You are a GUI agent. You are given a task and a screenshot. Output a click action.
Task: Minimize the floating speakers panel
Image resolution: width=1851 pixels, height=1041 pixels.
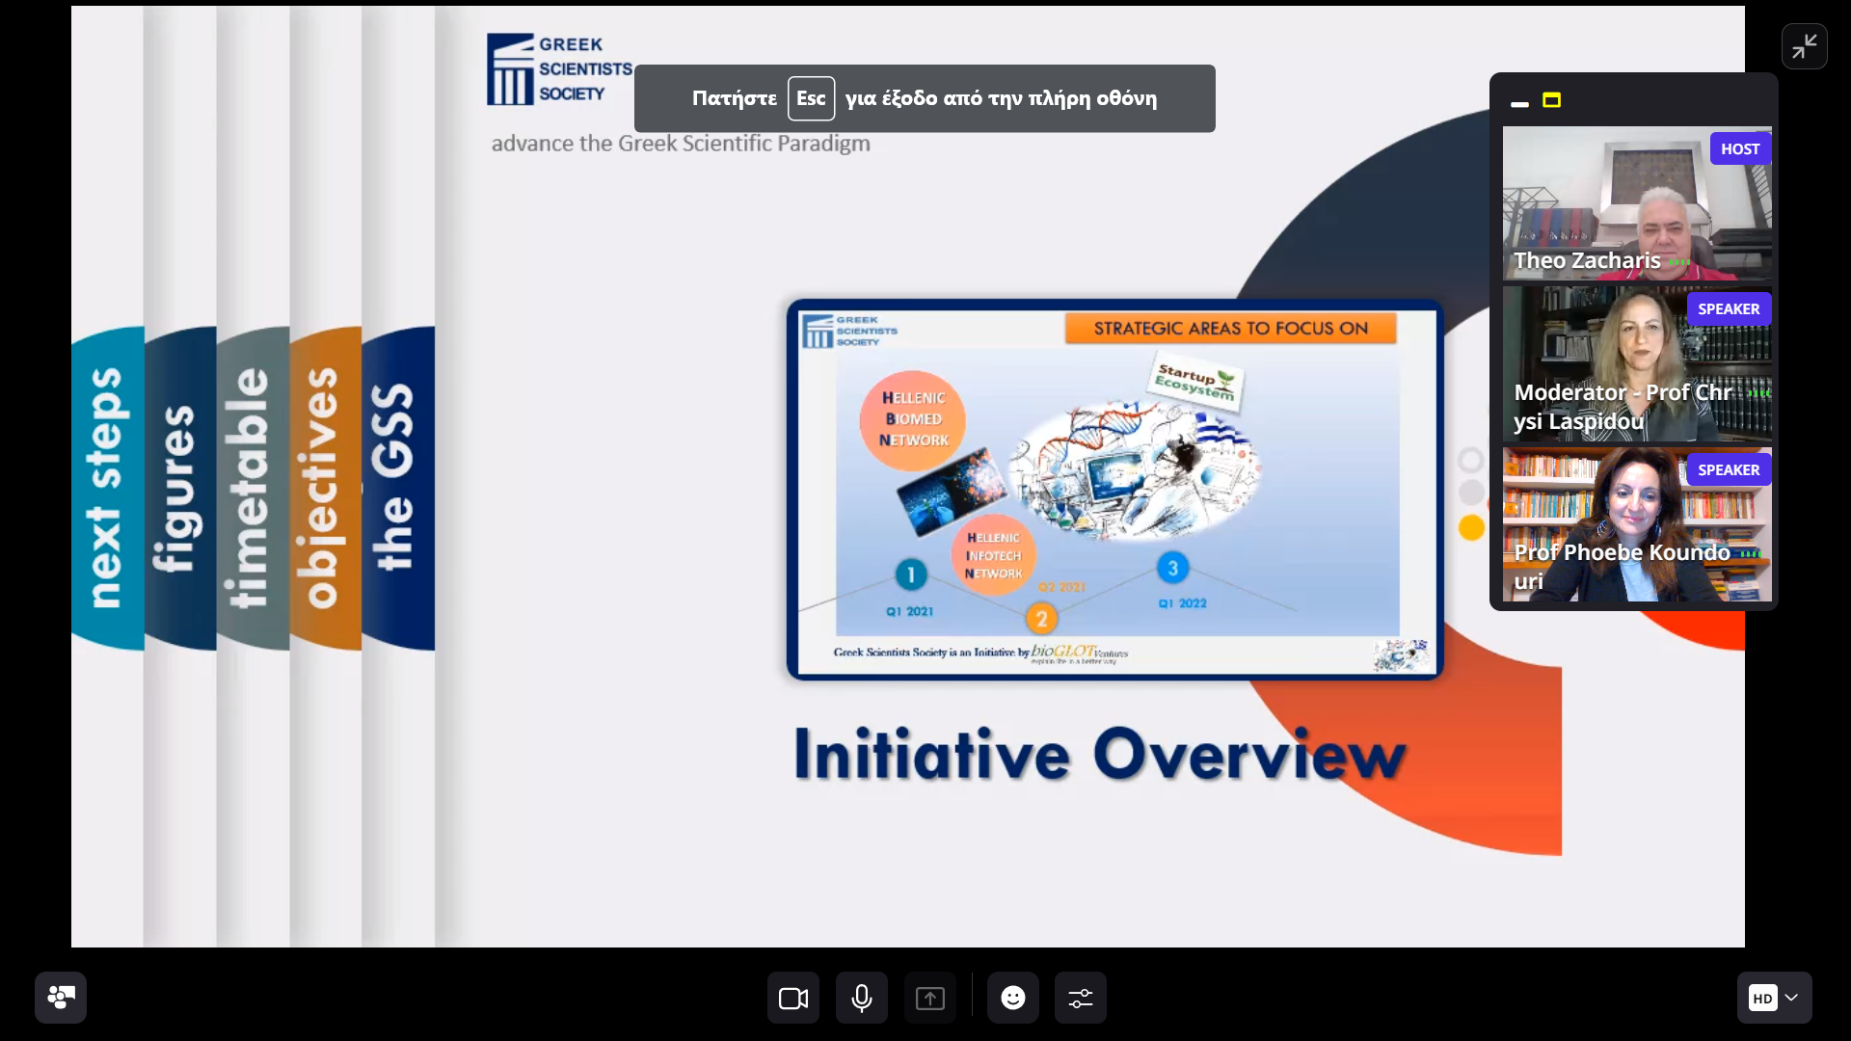1520,103
